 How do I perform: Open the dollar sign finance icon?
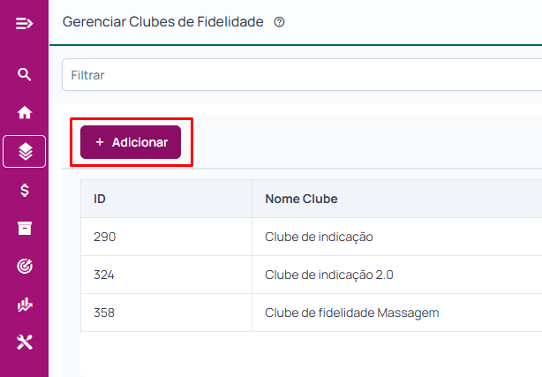click(x=25, y=190)
